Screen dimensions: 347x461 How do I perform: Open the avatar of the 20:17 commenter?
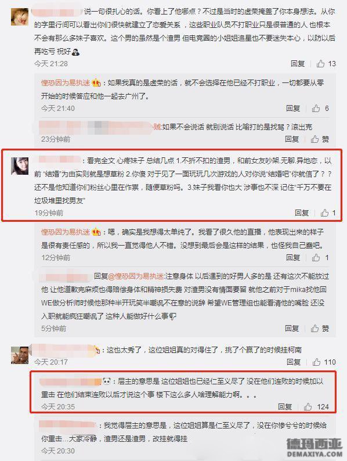[x=20, y=355]
